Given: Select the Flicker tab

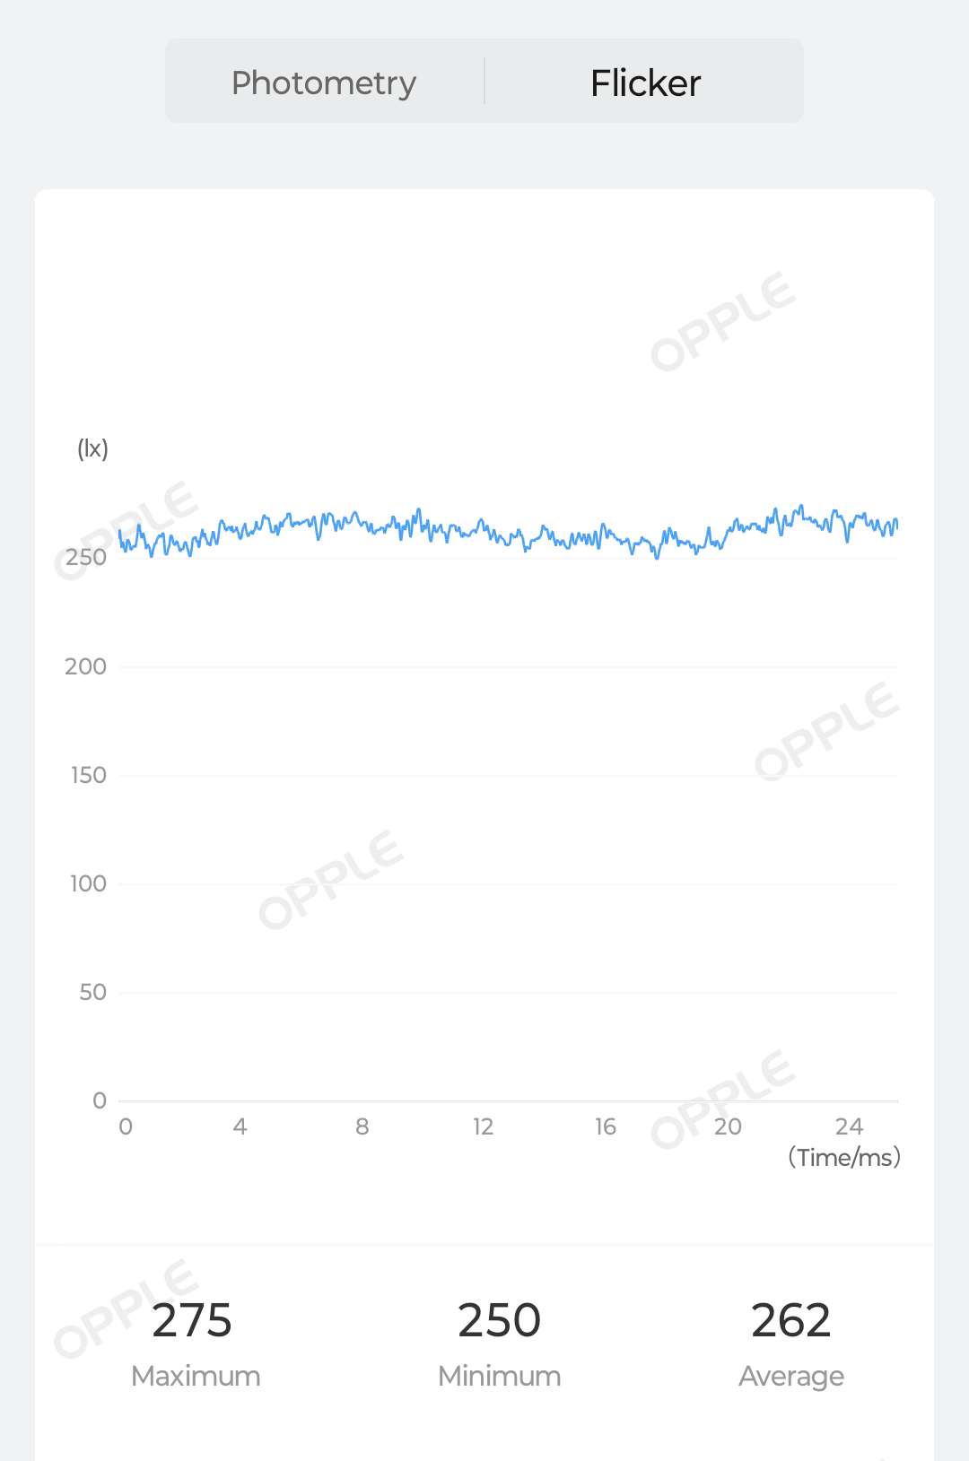Looking at the screenshot, I should tap(645, 83).
